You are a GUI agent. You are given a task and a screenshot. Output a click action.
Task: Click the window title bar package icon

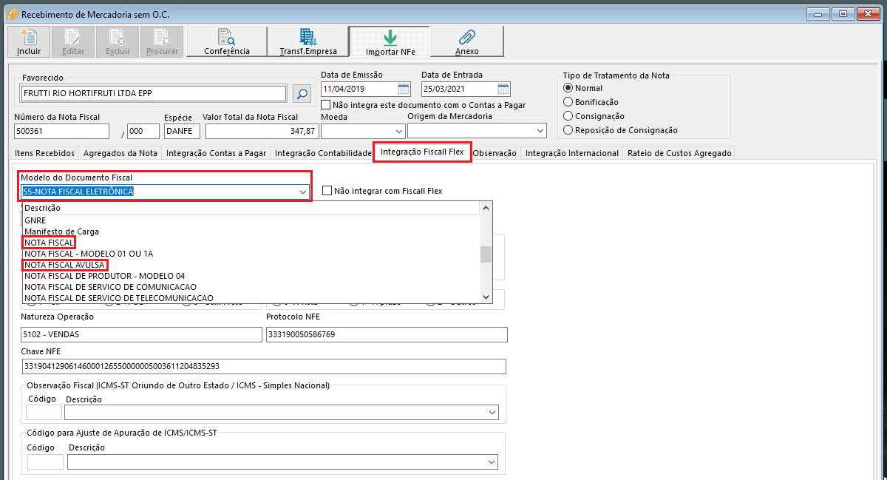[12, 13]
